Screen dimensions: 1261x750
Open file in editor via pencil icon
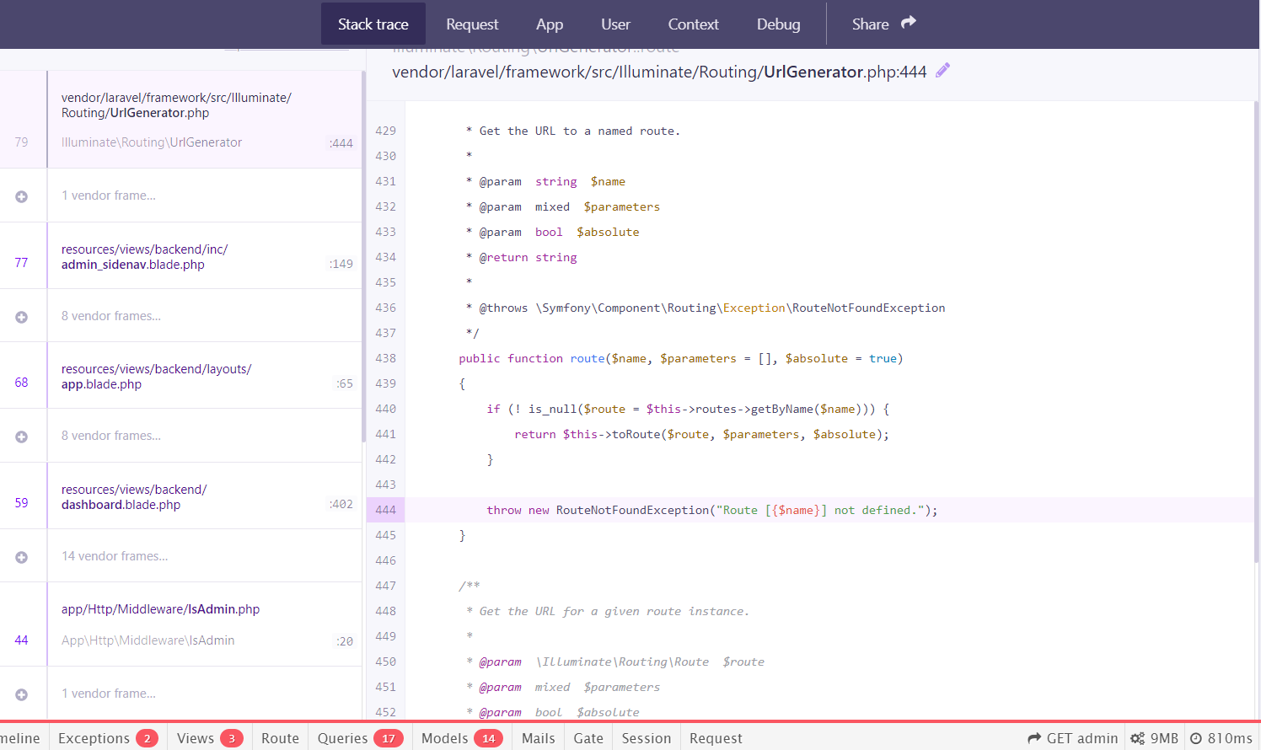point(942,71)
